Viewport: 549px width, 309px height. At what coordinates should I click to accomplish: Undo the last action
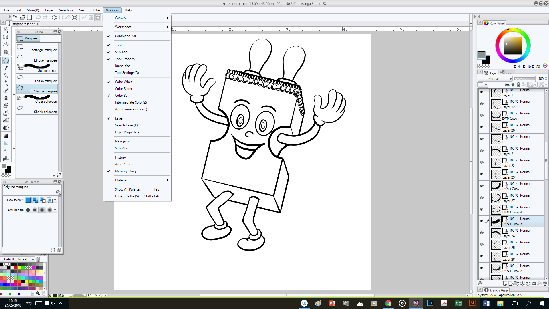[x=38, y=17]
